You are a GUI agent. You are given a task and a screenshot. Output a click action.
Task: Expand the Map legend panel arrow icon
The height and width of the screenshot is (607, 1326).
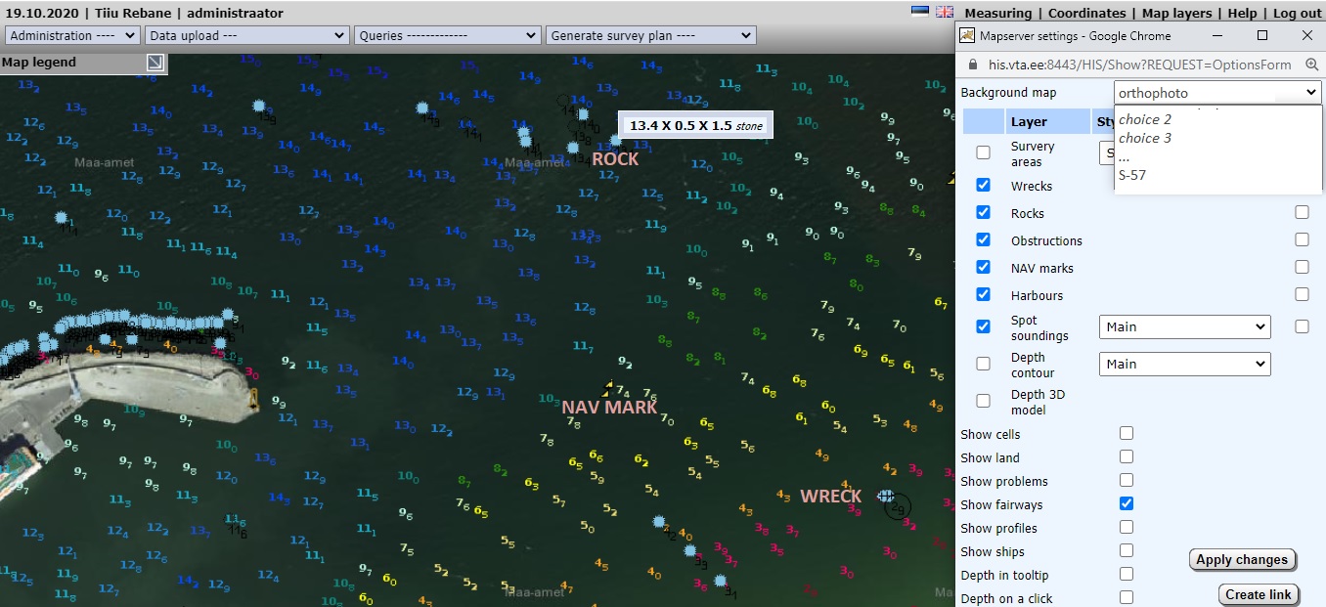[155, 63]
